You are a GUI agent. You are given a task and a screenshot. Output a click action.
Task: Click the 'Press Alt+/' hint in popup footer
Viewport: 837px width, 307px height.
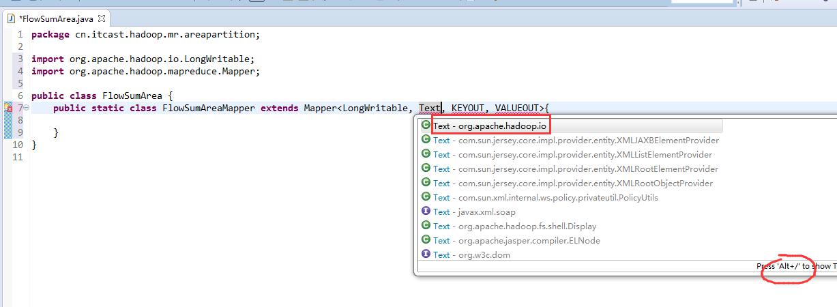click(796, 266)
